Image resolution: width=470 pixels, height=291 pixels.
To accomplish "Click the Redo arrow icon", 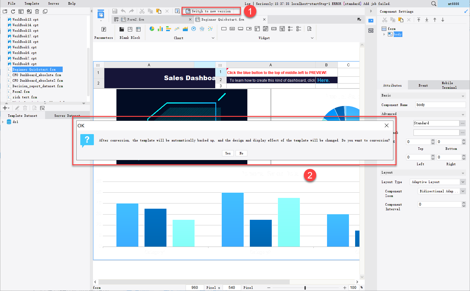I will pos(132,11).
